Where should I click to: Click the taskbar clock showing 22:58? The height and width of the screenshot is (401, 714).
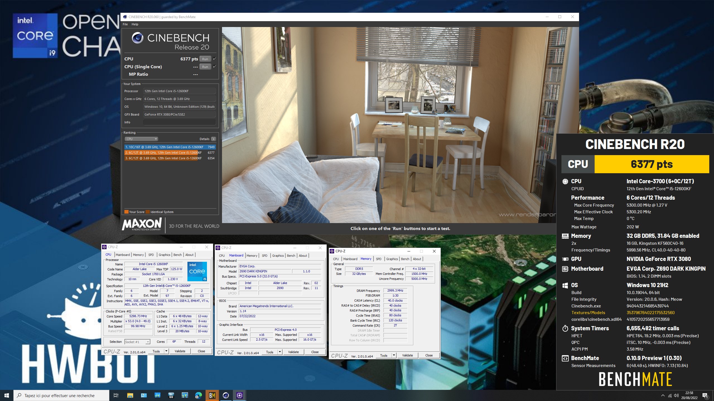689,395
